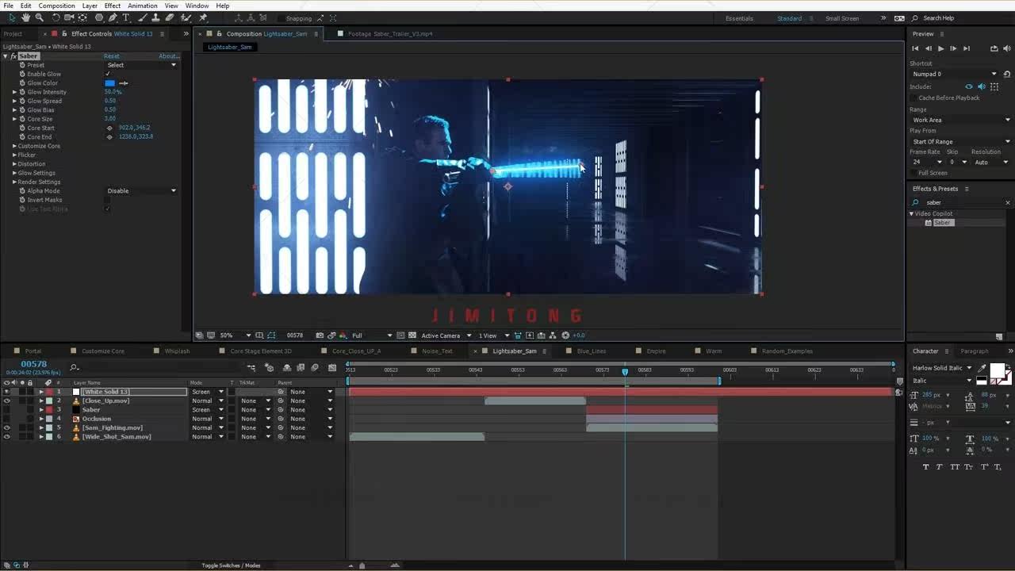Open the Footage Saber_Trailer_V3.mp4 tab

390,33
